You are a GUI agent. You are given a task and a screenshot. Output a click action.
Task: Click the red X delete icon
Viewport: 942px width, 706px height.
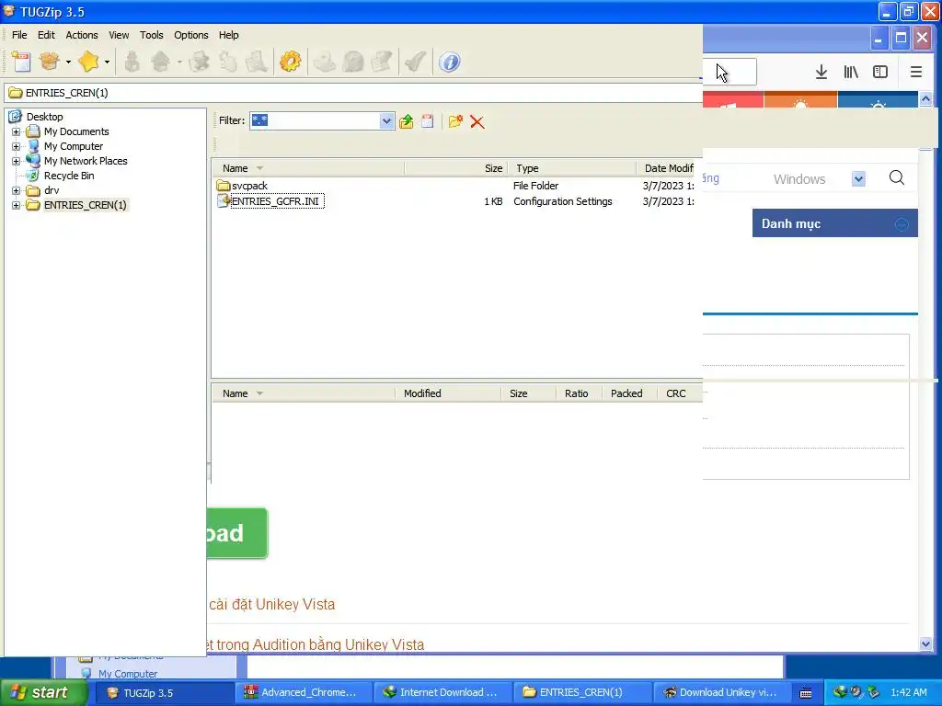pos(477,122)
